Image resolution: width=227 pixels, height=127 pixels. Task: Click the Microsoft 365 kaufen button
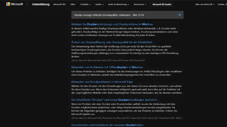click(162, 4)
